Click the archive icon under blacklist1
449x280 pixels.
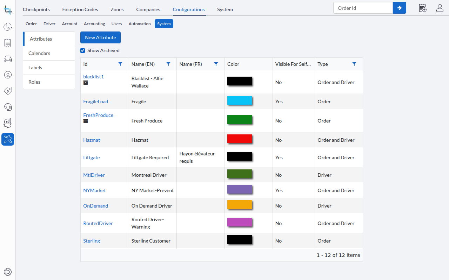coord(86,83)
